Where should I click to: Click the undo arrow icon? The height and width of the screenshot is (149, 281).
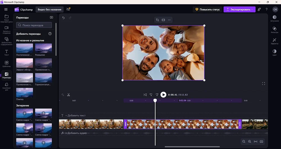(64, 18)
